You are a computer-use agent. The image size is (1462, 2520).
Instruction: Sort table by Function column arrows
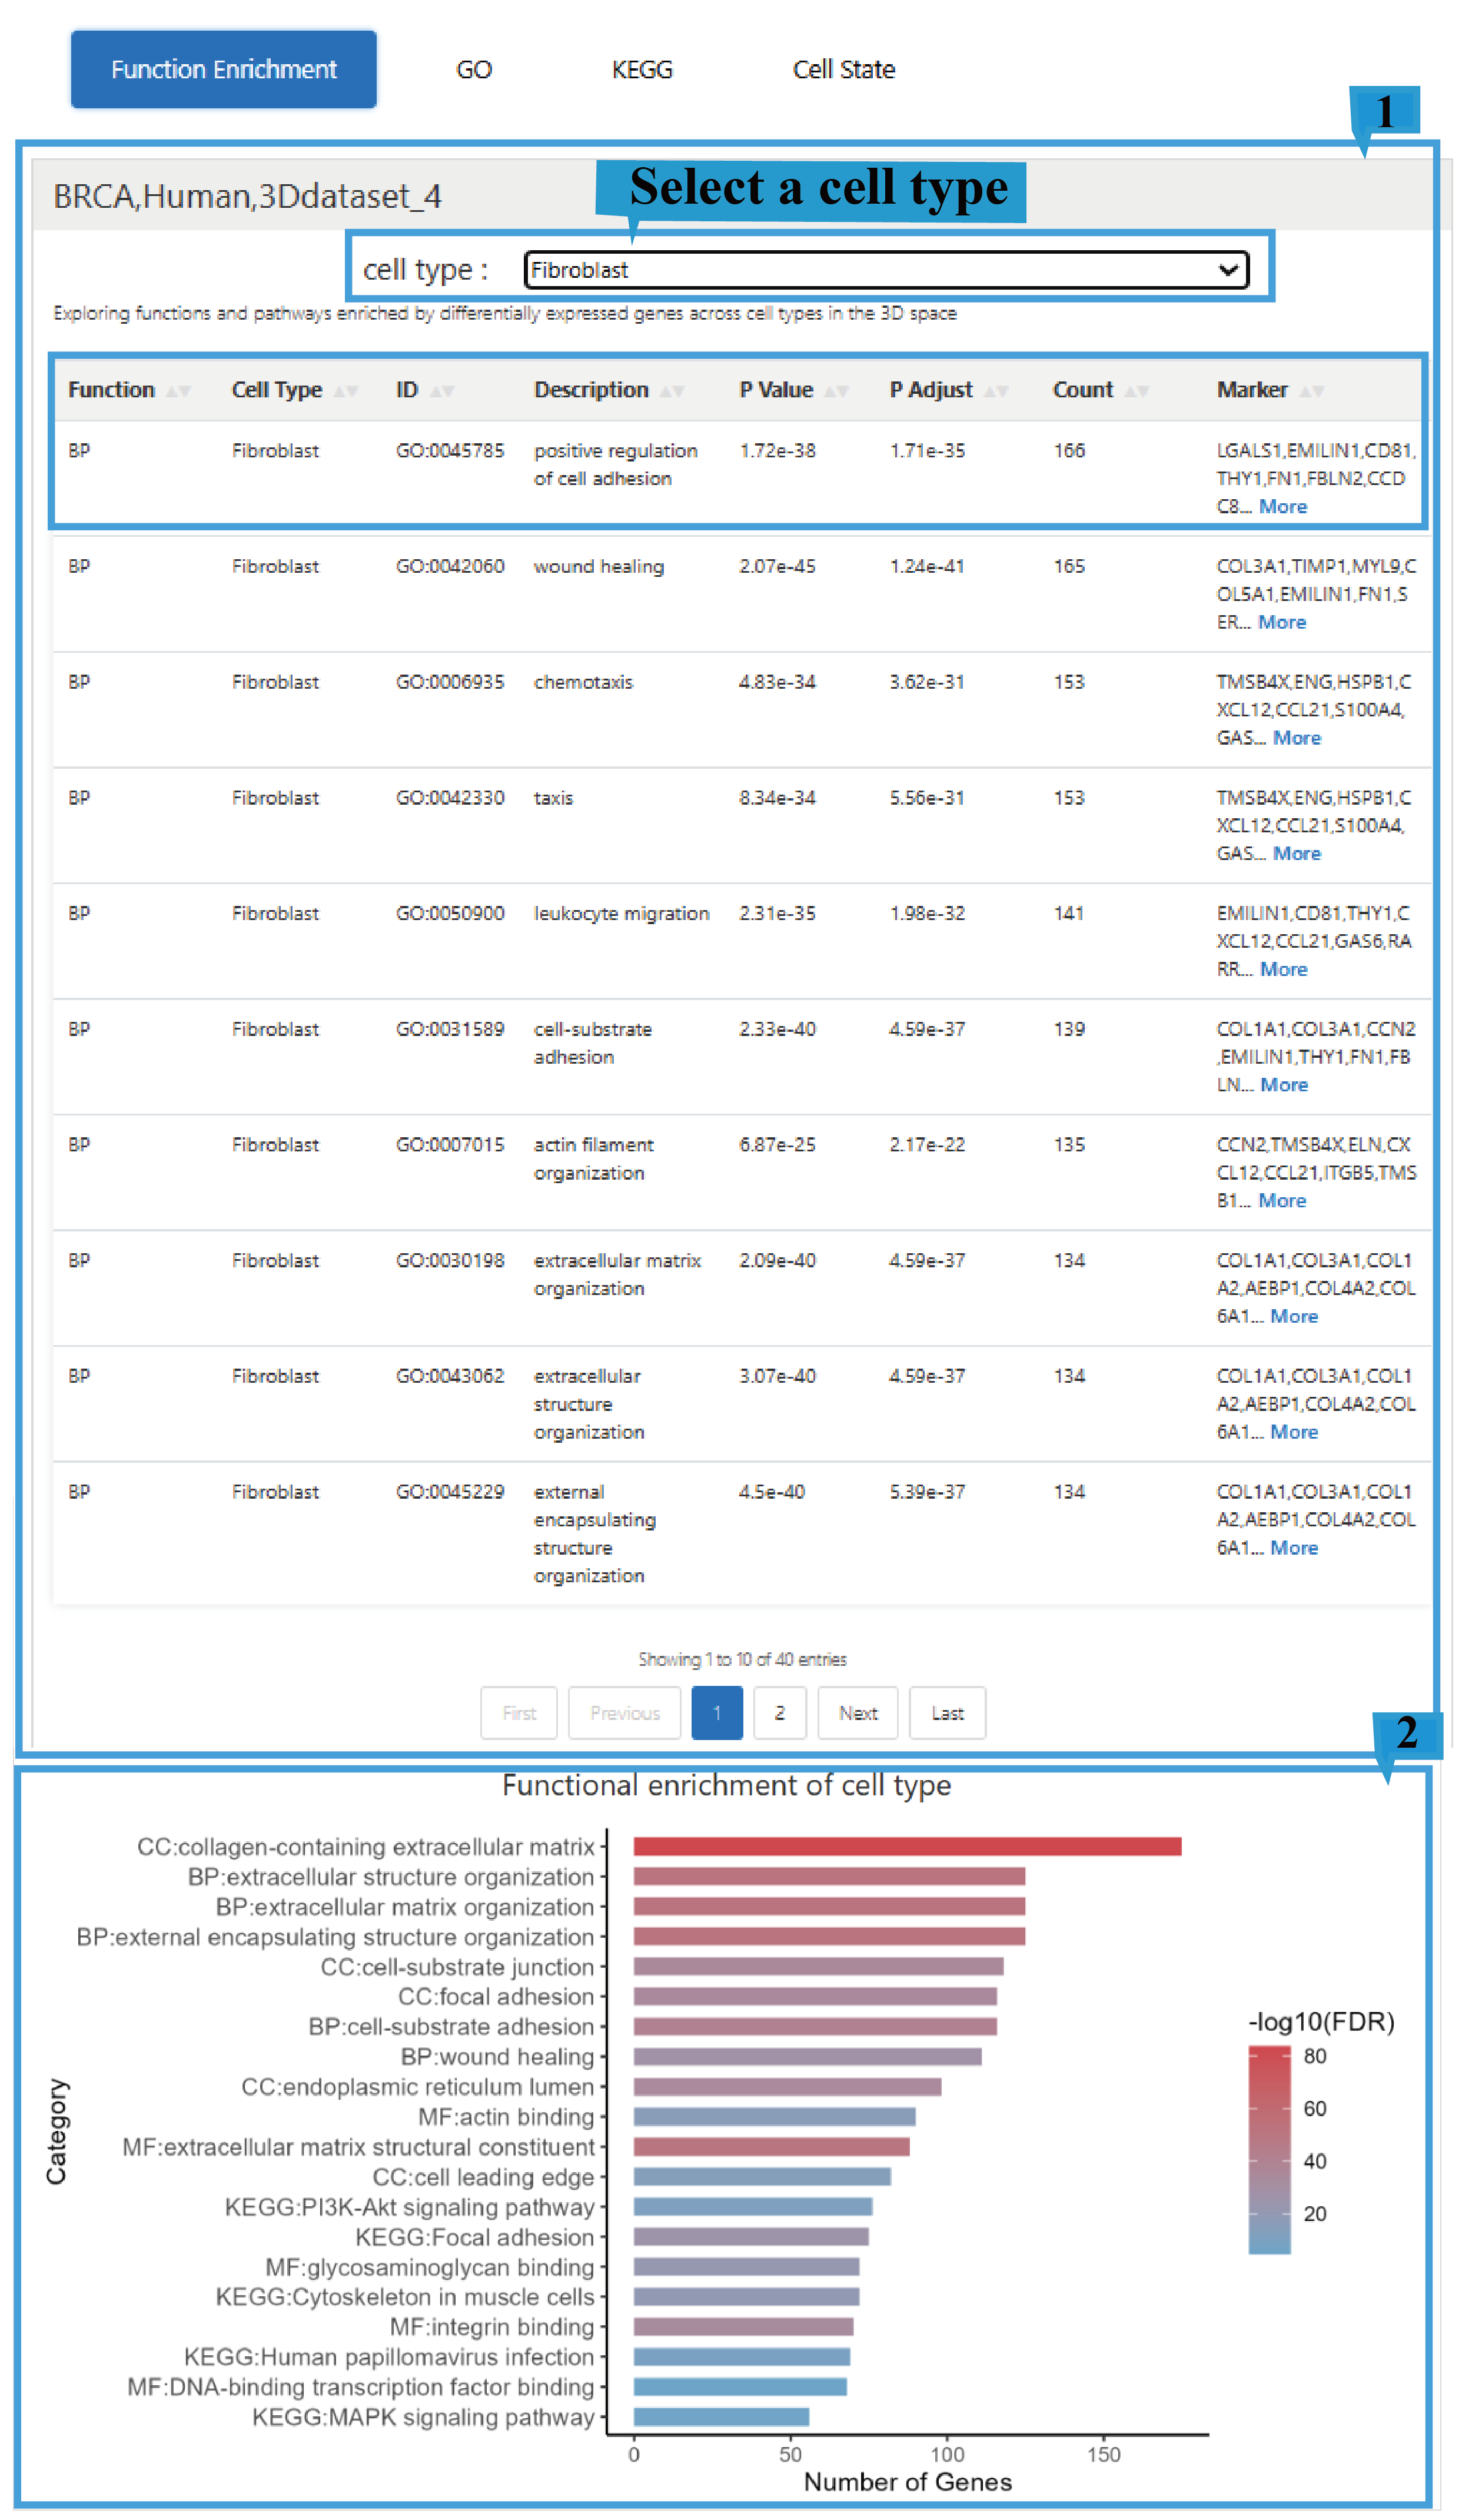178,391
